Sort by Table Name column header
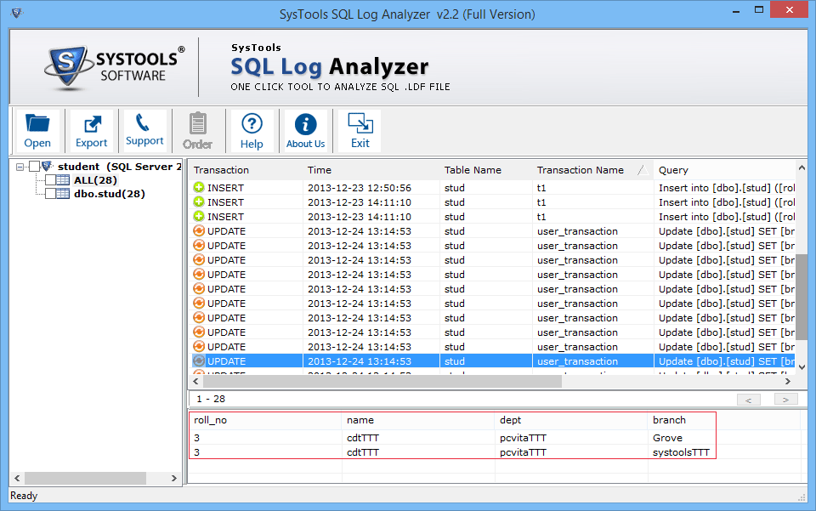This screenshot has width=816, height=511. [485, 170]
